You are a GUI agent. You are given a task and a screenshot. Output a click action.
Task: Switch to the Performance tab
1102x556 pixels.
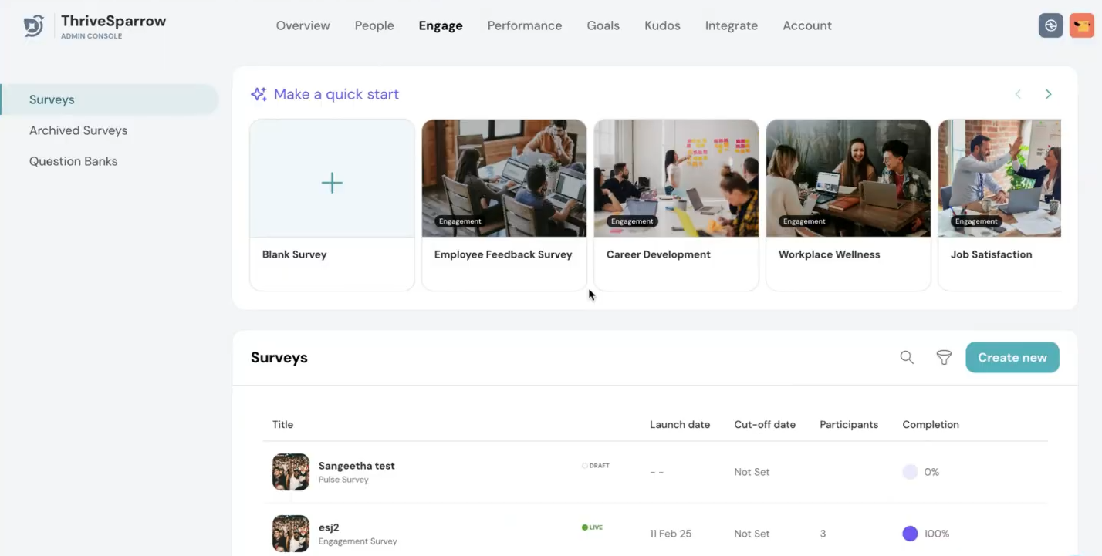(525, 25)
